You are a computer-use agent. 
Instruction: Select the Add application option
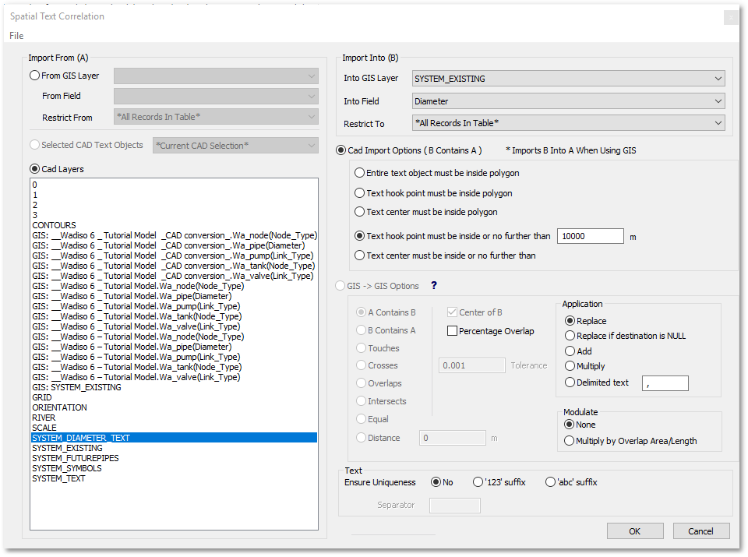point(570,351)
